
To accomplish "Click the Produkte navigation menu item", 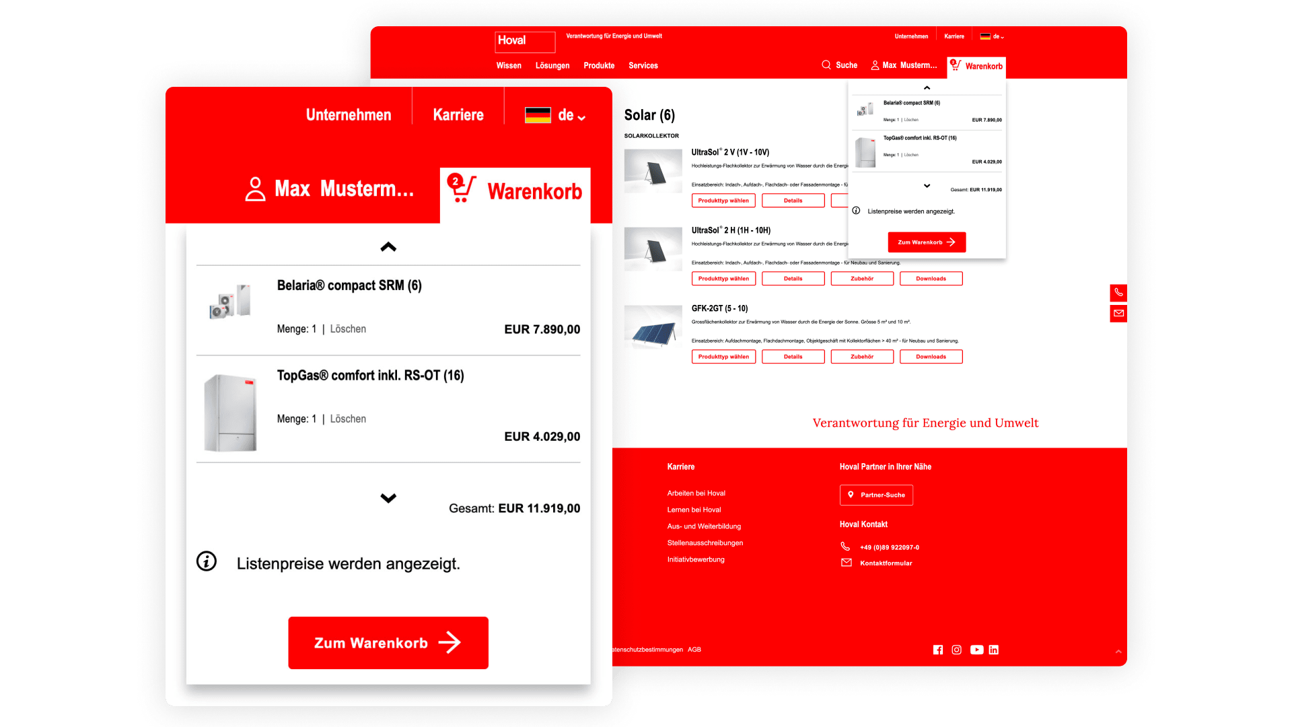I will tap(598, 66).
